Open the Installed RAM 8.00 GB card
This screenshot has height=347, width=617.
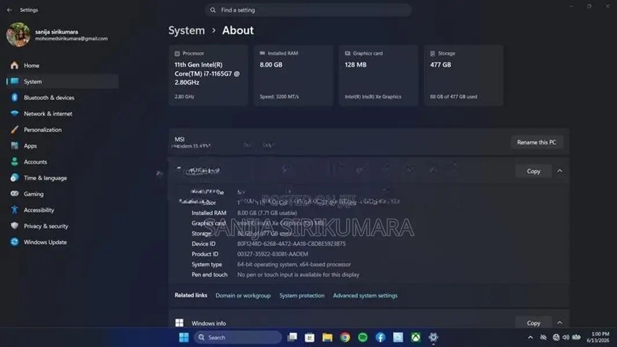coord(293,75)
